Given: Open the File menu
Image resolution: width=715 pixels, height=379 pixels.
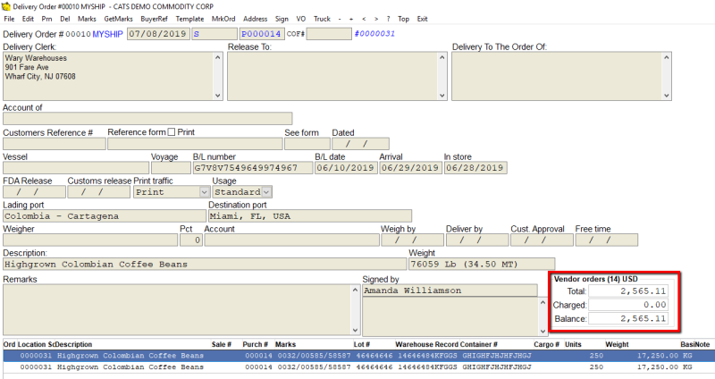Looking at the screenshot, I should (9, 19).
